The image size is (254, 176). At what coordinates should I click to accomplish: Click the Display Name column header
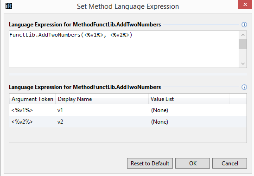102,99
